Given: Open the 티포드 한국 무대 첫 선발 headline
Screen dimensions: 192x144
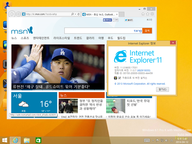Looking at the screenshot, I should (x=138, y=103).
